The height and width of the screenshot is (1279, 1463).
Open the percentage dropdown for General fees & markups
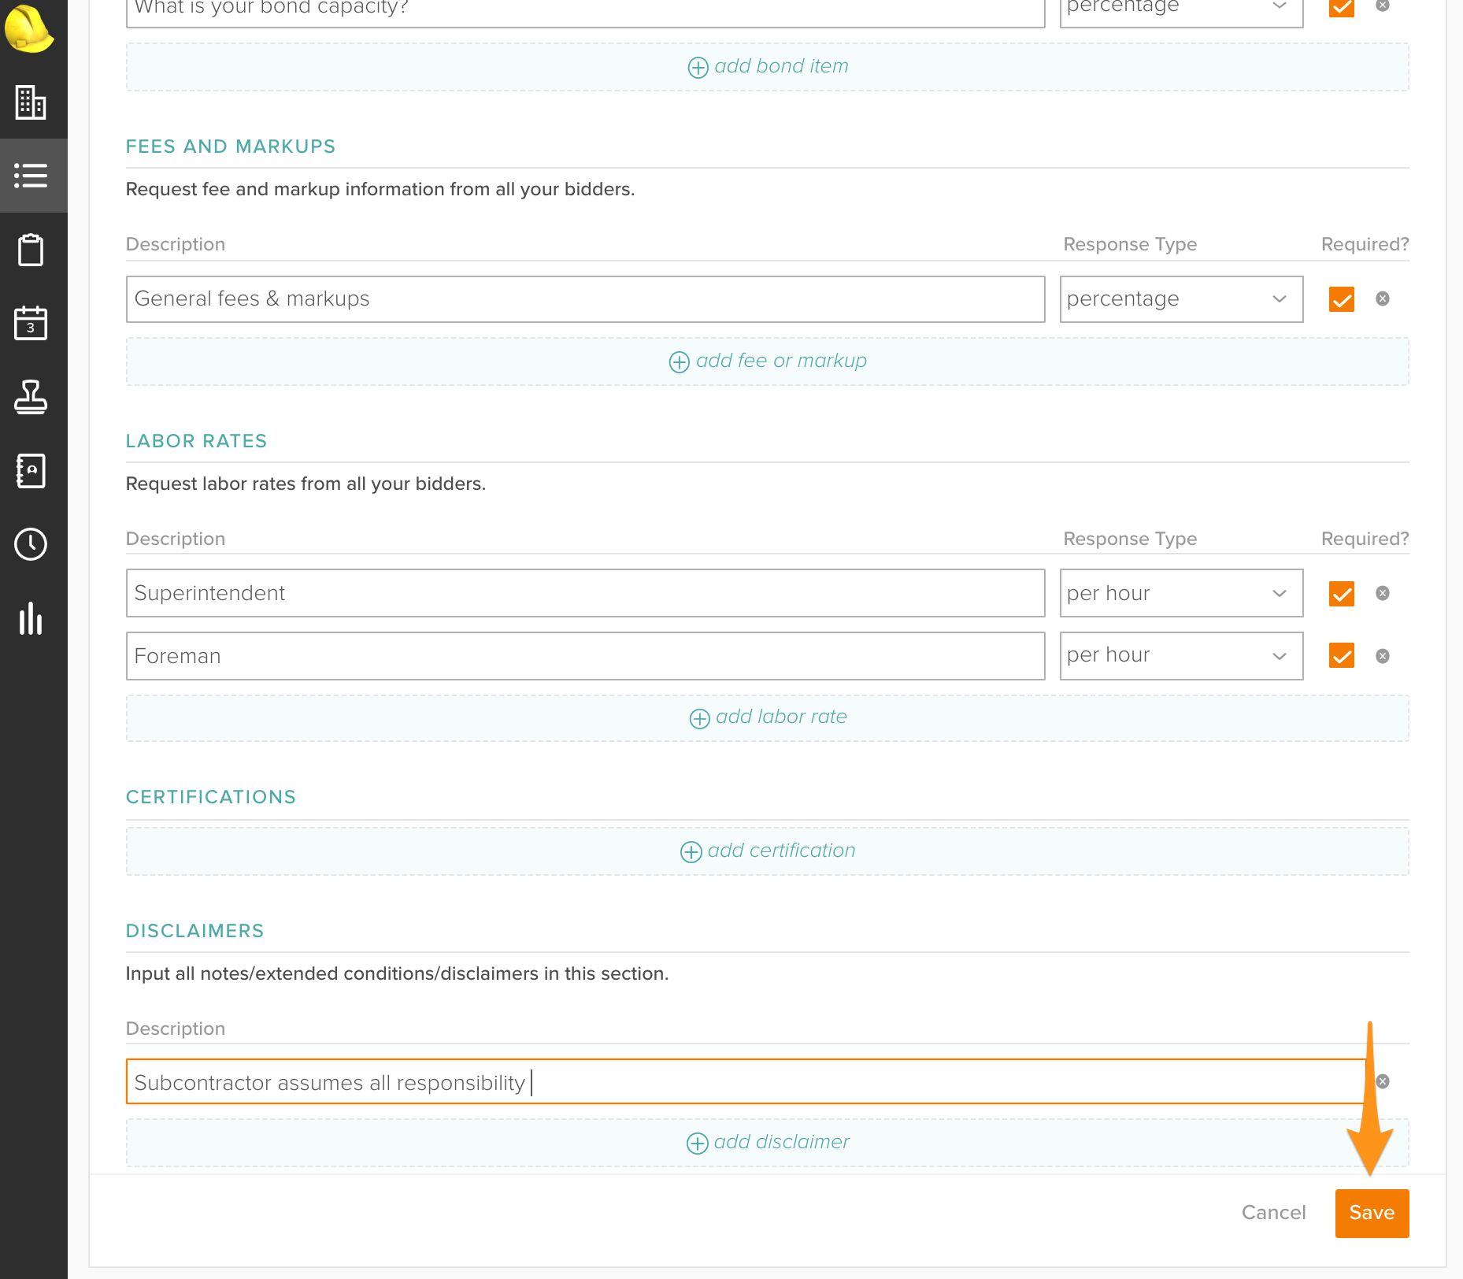tap(1180, 298)
